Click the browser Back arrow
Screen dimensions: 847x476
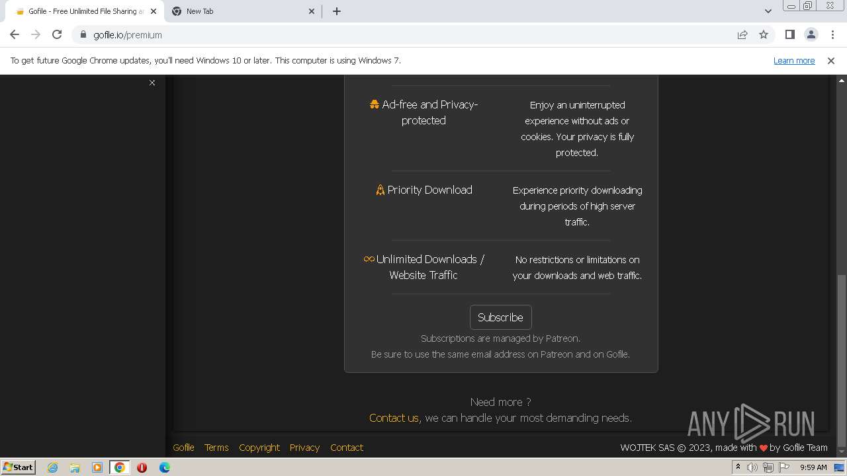click(15, 35)
